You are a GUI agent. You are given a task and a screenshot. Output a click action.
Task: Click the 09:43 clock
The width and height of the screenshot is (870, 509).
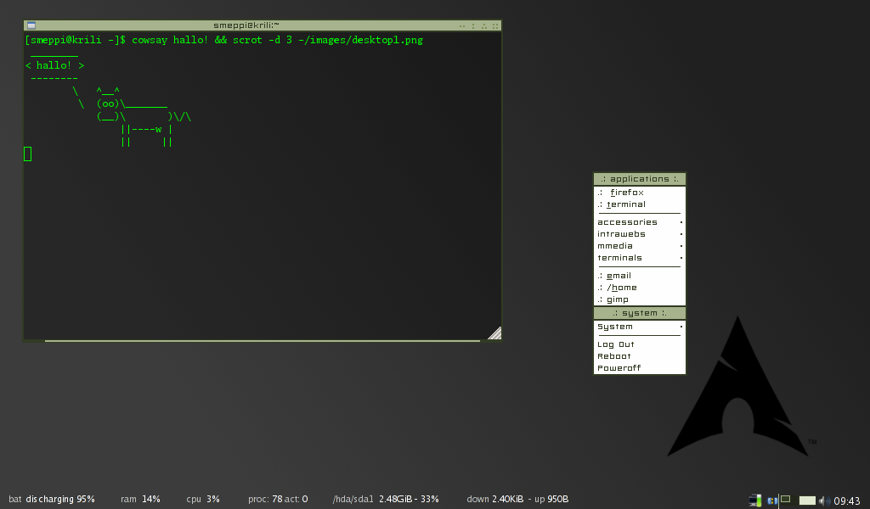pos(847,501)
